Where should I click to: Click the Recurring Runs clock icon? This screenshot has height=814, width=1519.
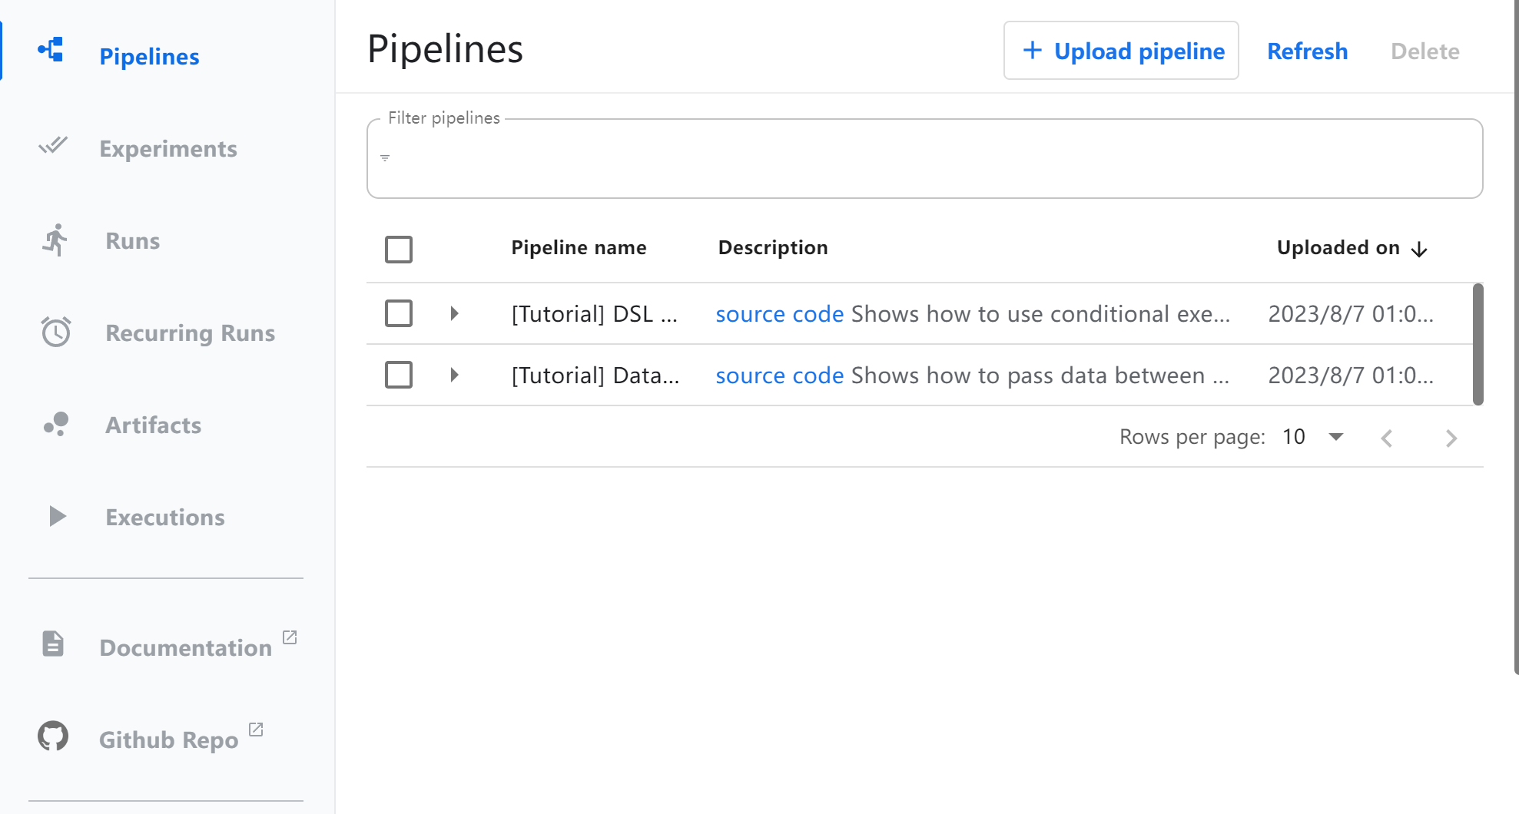click(56, 332)
